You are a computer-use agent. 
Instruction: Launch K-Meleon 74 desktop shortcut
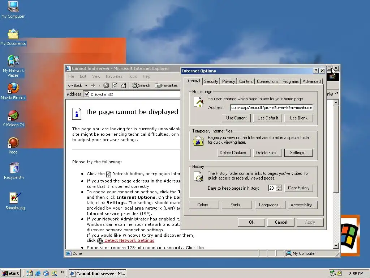pos(13,118)
